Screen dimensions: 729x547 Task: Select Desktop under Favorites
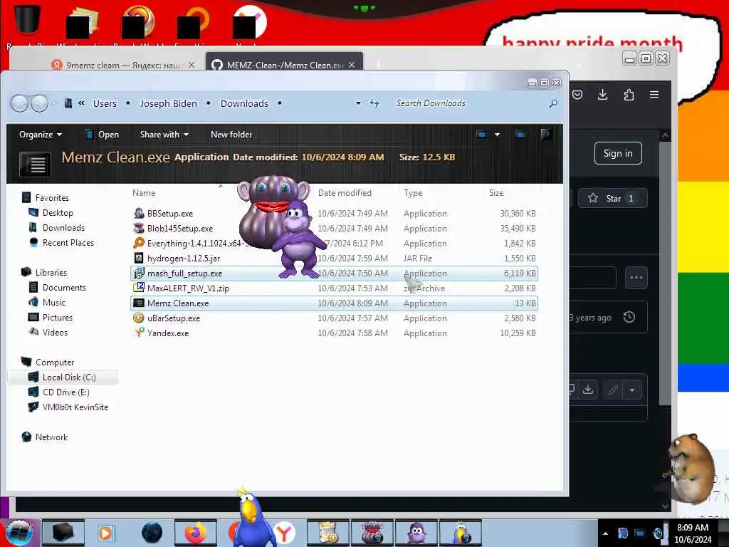pyautogui.click(x=58, y=212)
